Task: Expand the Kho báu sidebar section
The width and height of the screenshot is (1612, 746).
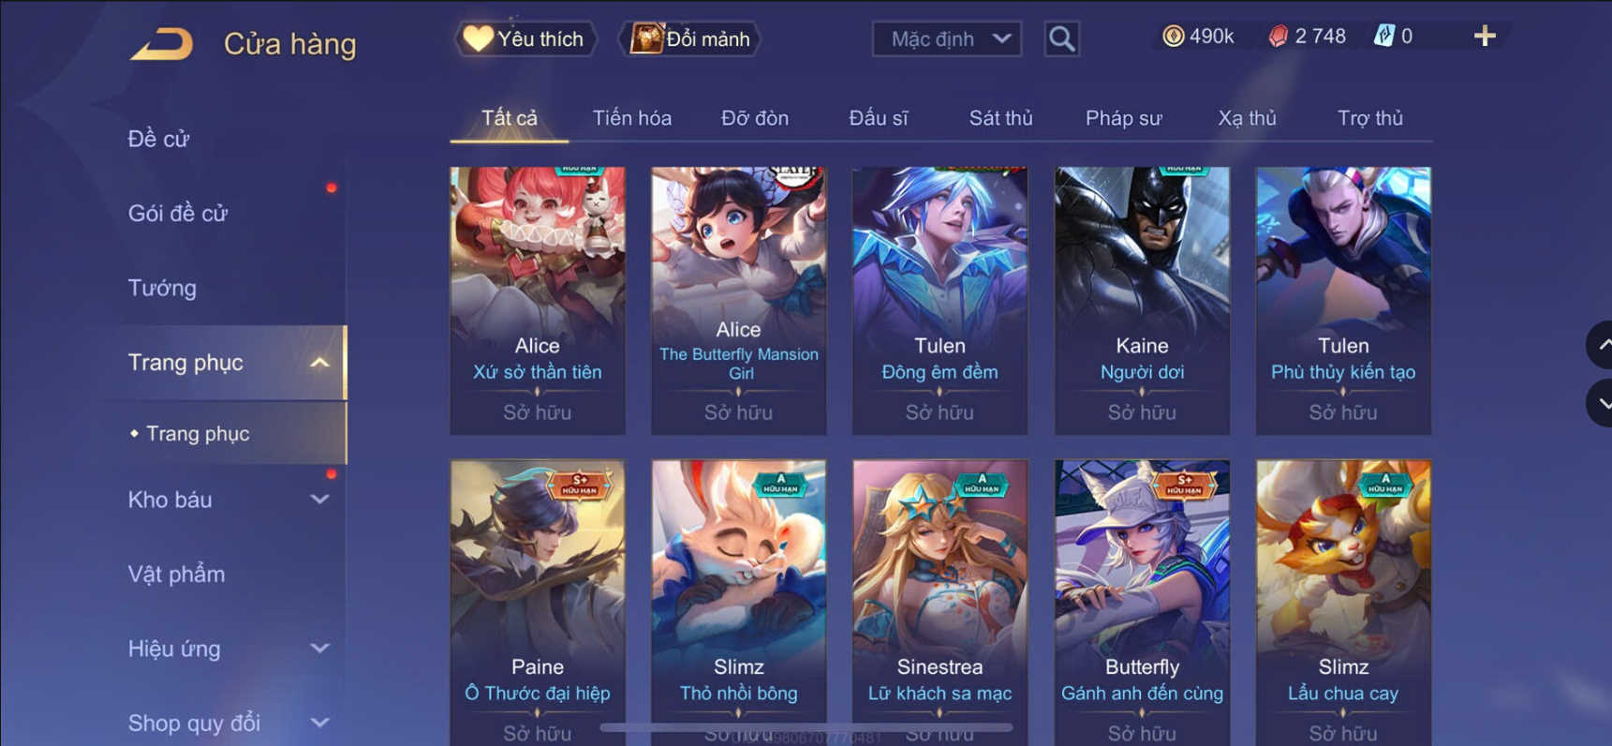Action: tap(319, 500)
